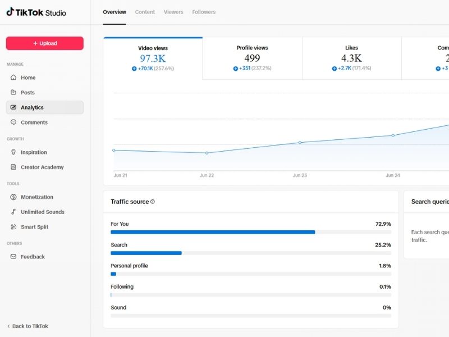Click the Unlimited Sounds music note icon
449x337 pixels.
[x=13, y=212]
